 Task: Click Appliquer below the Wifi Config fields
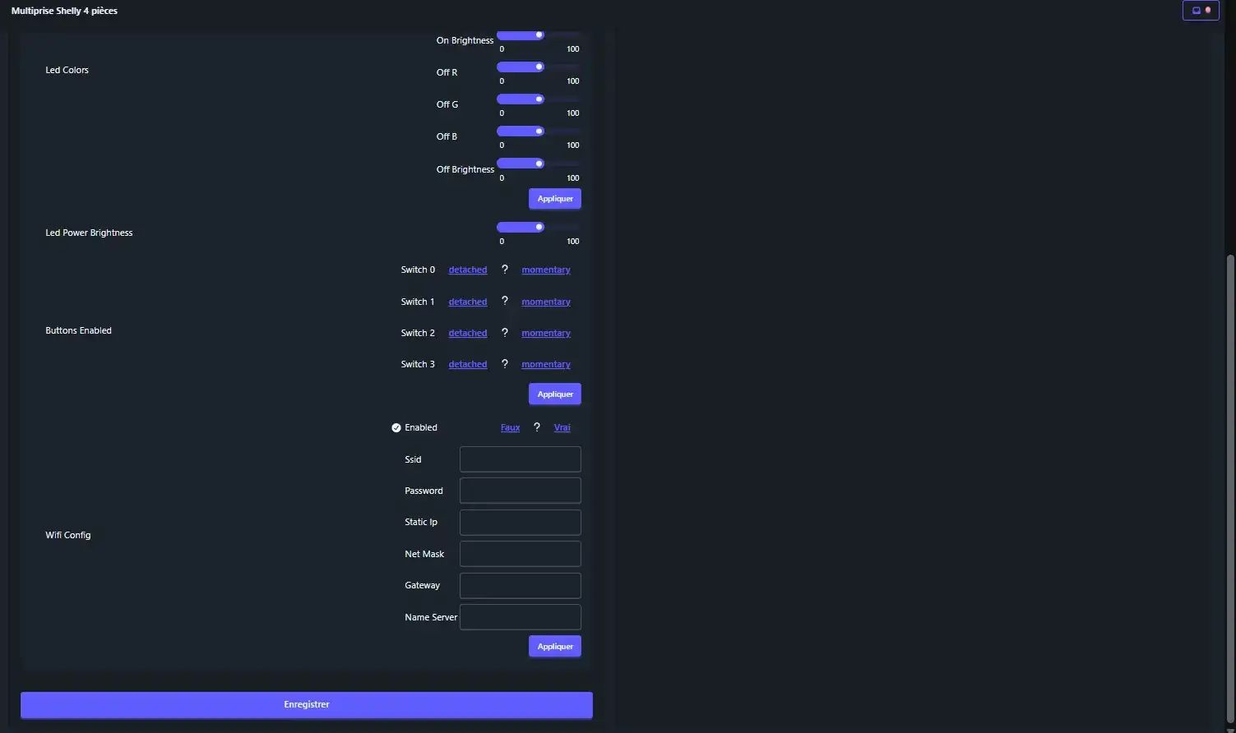pos(554,647)
